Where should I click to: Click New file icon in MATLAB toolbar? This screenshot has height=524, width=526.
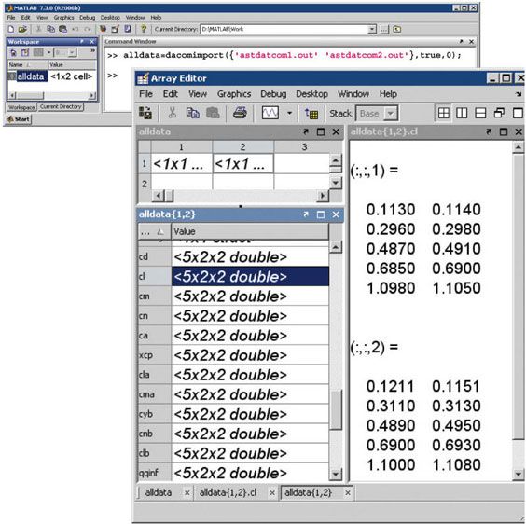(11, 29)
